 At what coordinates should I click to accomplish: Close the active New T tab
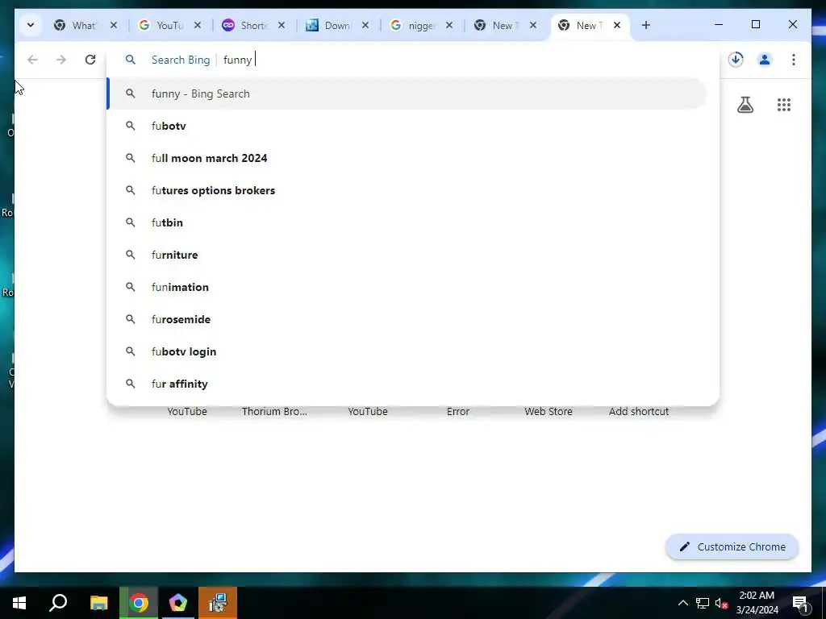[617, 25]
